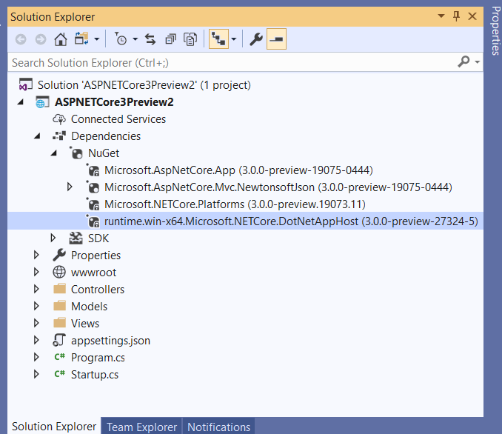The height and width of the screenshot is (434, 502).
Task: Select the ASPNETCore3Preview2 project name
Action: tap(114, 102)
